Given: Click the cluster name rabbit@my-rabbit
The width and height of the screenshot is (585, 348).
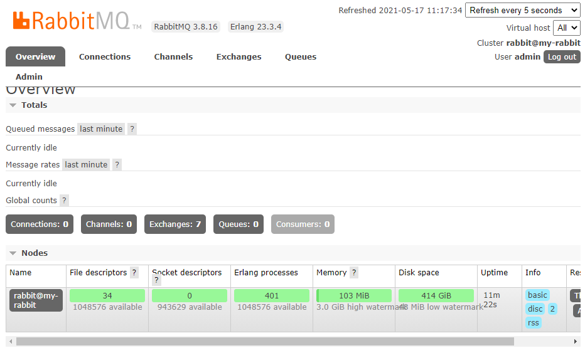Looking at the screenshot, I should coord(543,43).
